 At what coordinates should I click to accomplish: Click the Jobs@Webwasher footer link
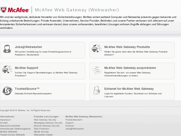coord(75,129)
